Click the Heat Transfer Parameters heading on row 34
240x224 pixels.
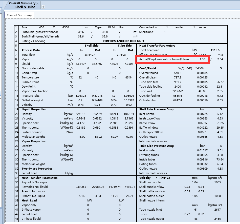point(40,178)
